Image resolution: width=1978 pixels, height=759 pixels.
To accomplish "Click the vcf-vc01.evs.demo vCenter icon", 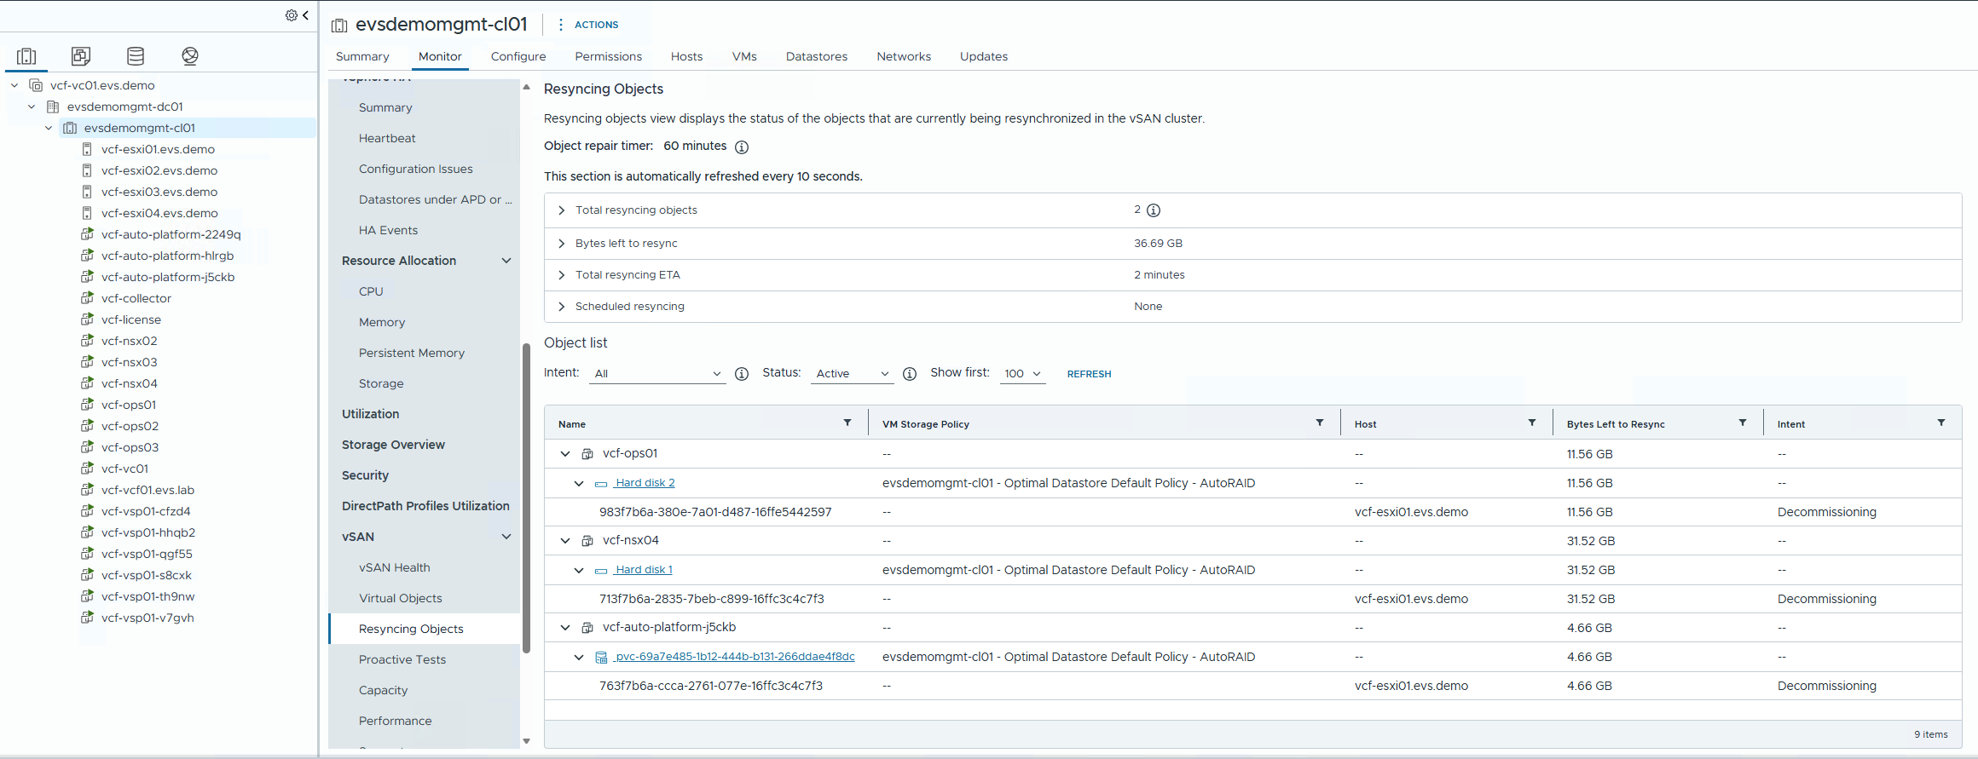I will point(36,85).
